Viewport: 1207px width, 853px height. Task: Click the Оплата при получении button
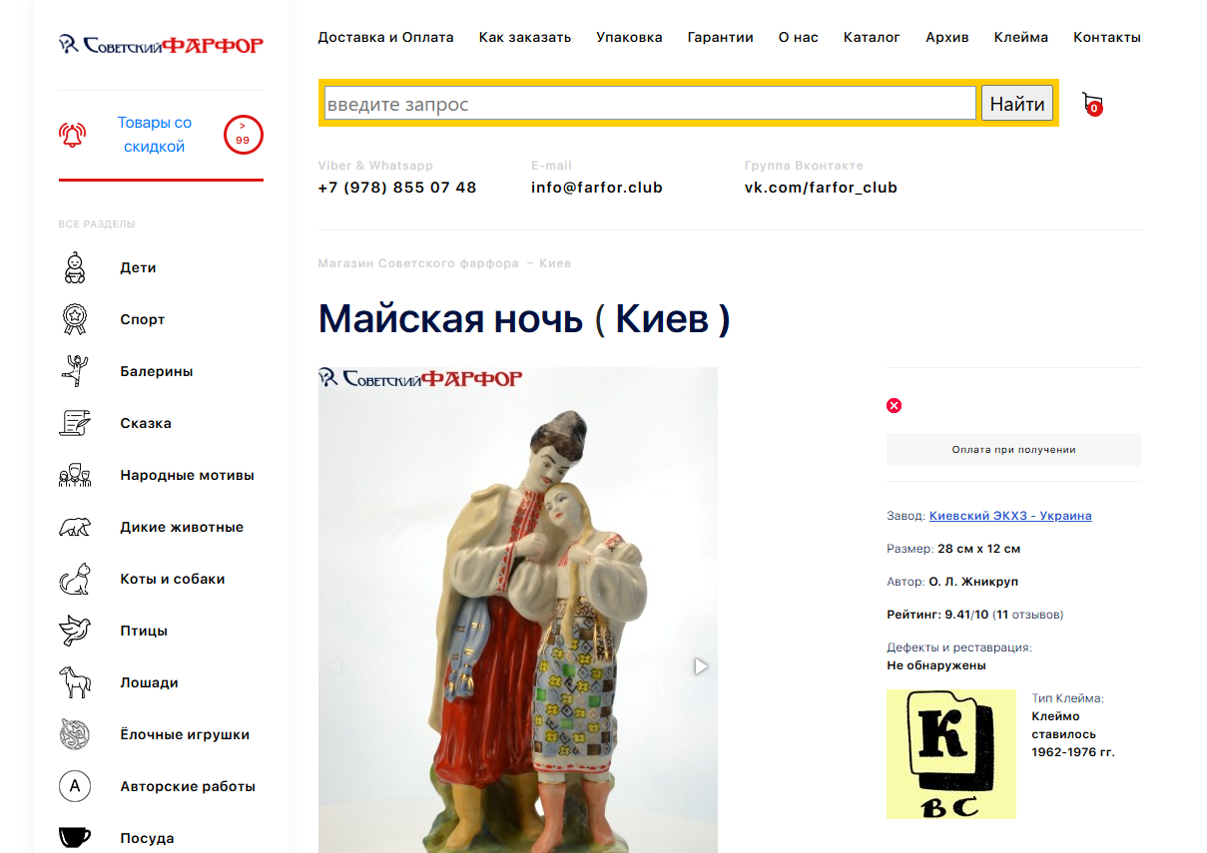(x=1013, y=449)
